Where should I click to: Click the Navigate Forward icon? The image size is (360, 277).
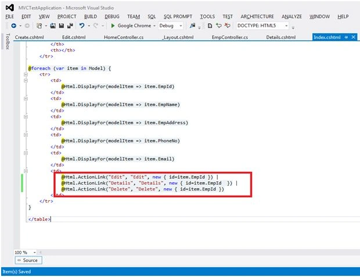coord(27,26)
